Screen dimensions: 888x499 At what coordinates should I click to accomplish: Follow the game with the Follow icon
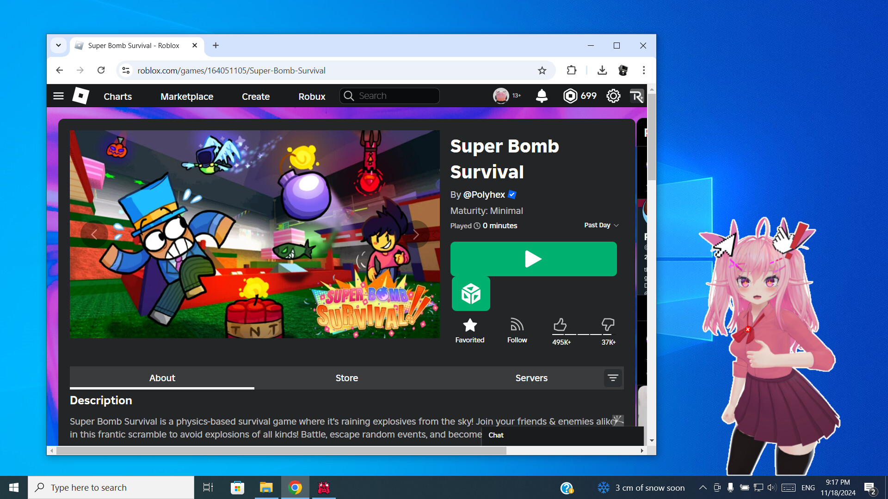517,325
